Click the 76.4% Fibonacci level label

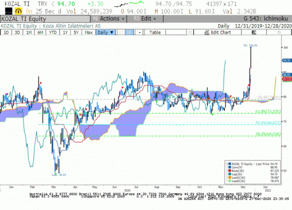[269, 97]
